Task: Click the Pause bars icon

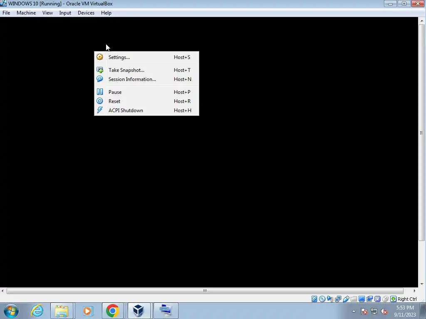Action: [100, 92]
